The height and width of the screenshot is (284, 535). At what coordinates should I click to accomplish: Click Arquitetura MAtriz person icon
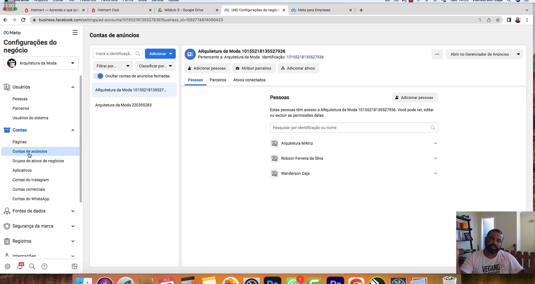275,143
